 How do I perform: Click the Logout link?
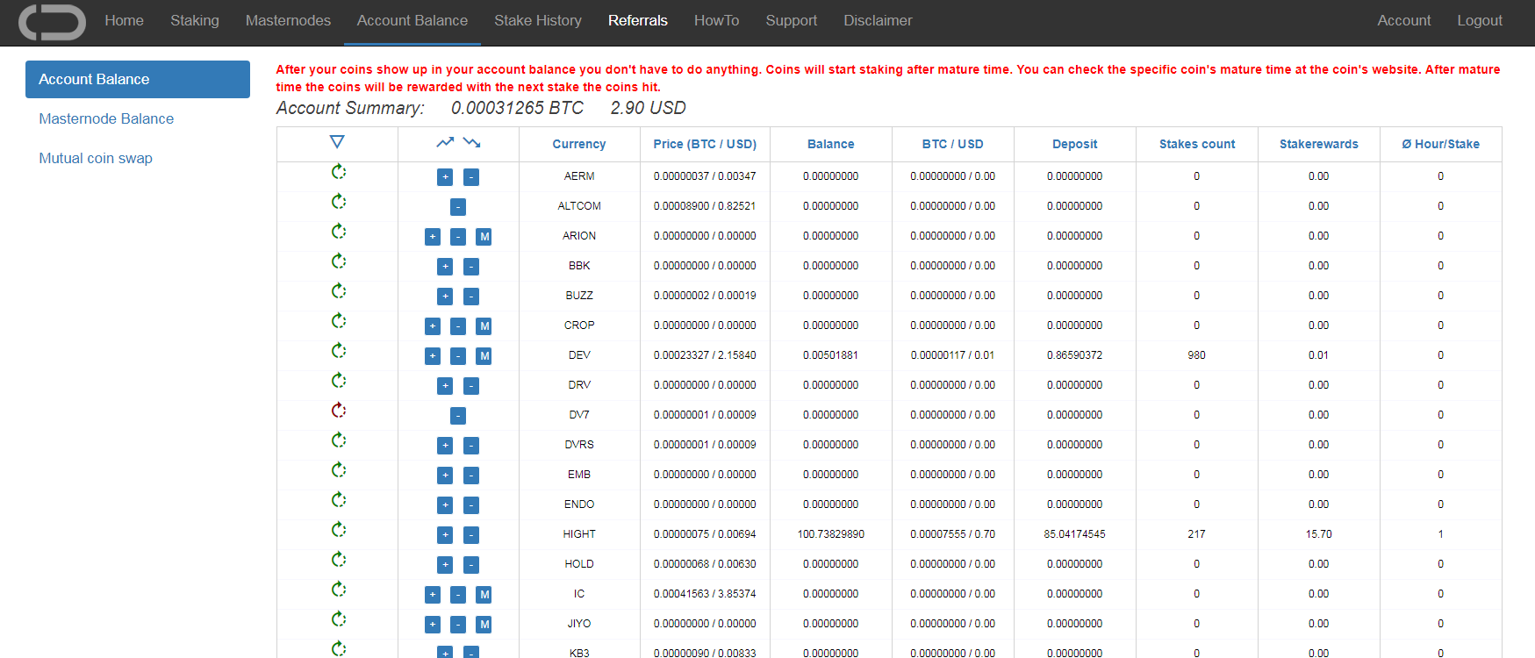click(1480, 21)
